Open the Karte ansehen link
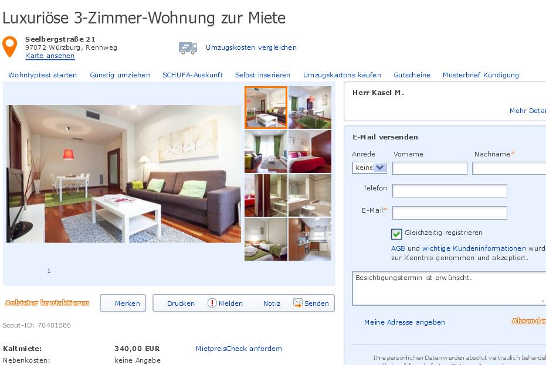Screen dimensions: 546x365 pos(50,56)
